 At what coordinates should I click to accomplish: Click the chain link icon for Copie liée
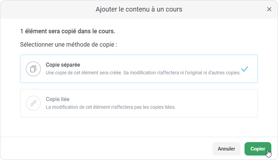click(33, 103)
